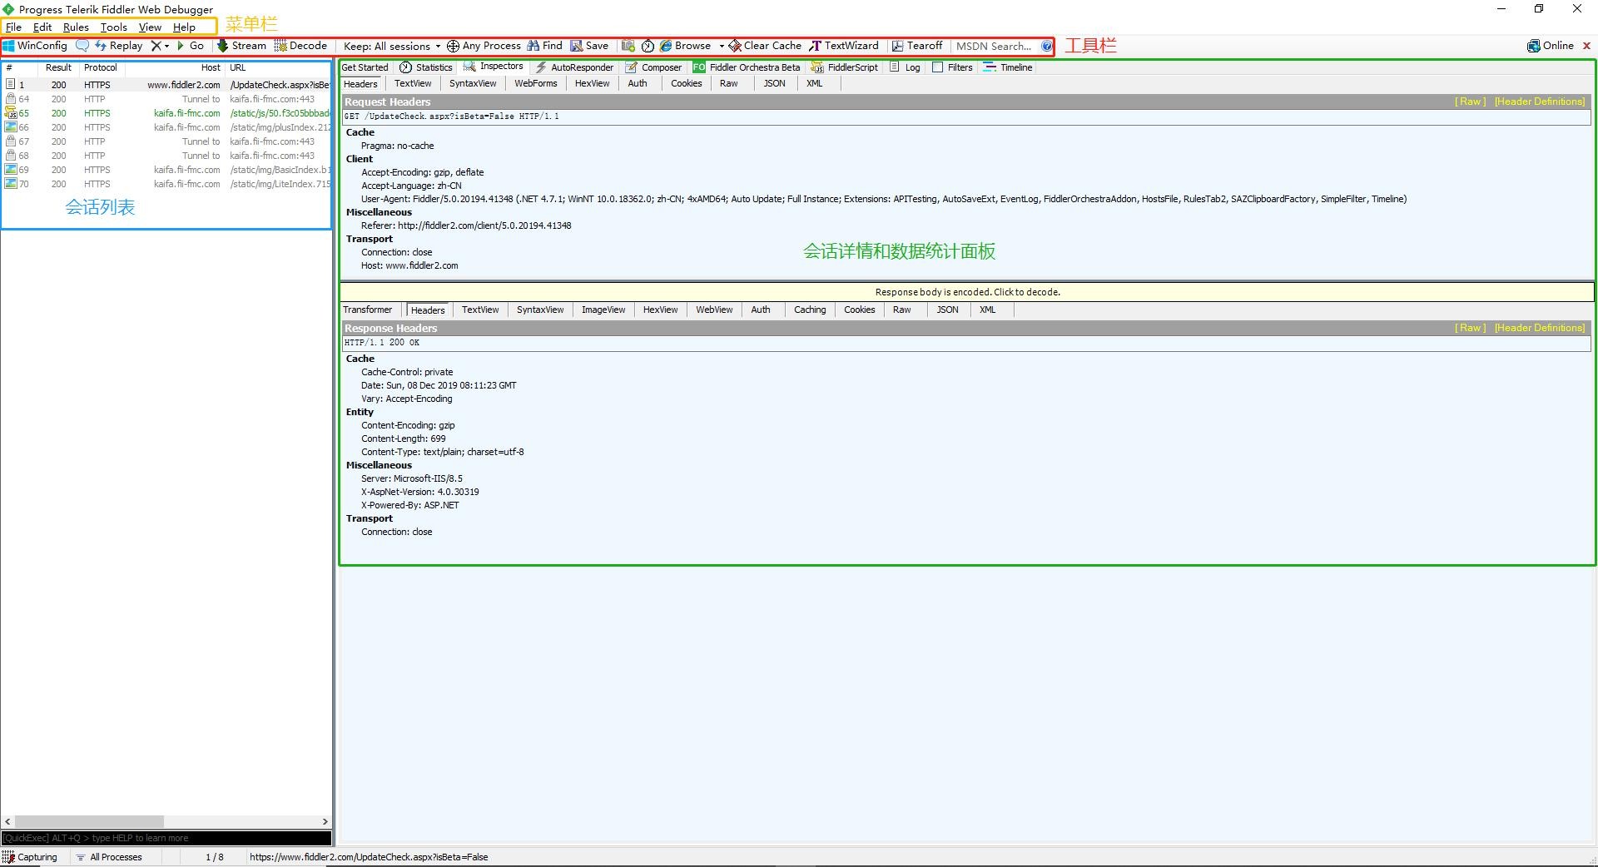This screenshot has width=1598, height=867.
Task: Click the Any Process target icon
Action: 453,46
